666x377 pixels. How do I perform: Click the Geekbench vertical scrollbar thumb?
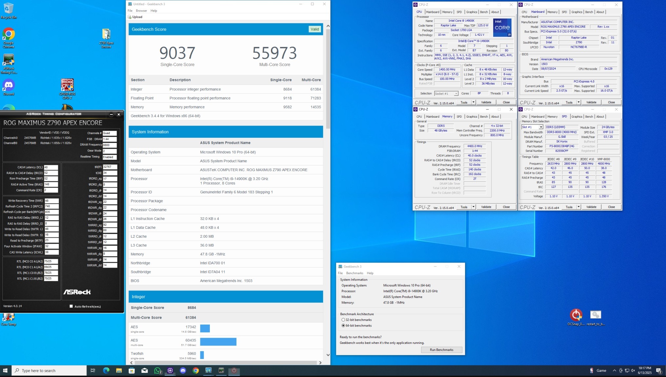pos(328,79)
